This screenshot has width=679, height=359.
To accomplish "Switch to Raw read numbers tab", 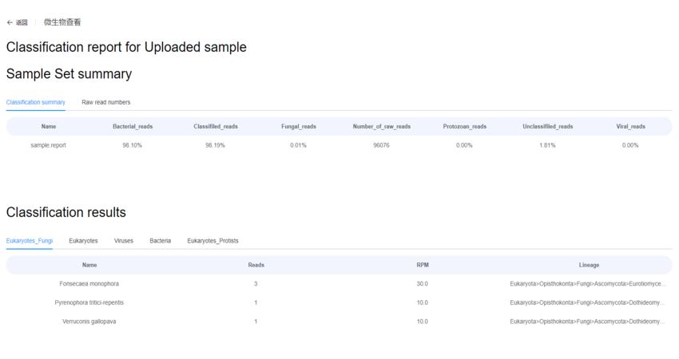I will 105,102.
